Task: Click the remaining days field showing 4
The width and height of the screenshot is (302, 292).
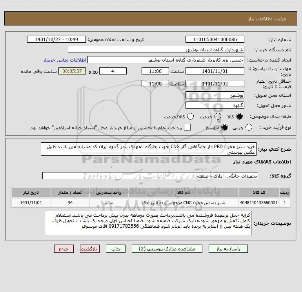Action: pyautogui.click(x=113, y=71)
